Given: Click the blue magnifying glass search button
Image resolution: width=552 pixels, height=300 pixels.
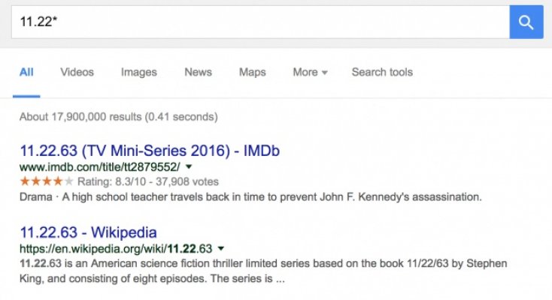Looking at the screenshot, I should [526, 22].
